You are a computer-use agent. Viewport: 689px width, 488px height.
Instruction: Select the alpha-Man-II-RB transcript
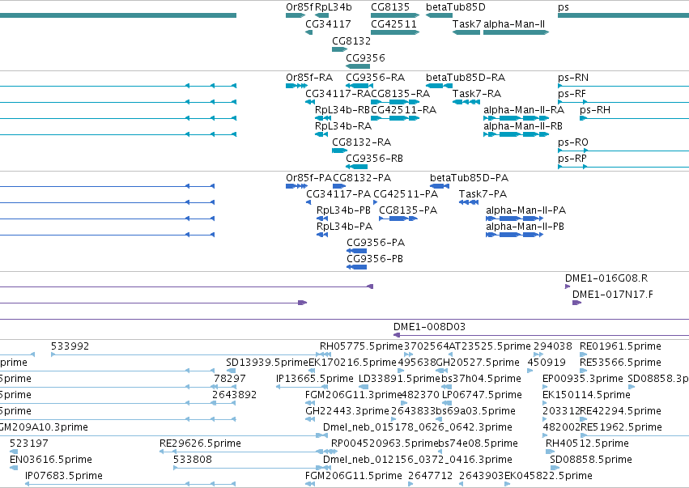[516, 134]
